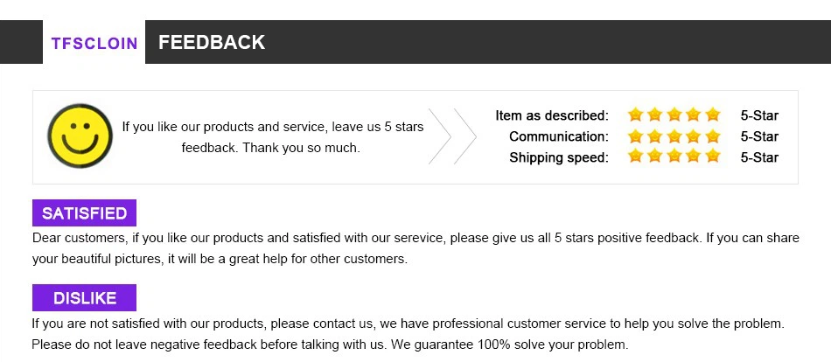Click the yellow smiley face icon
Viewport: 831px width, 362px height.
coord(80,136)
